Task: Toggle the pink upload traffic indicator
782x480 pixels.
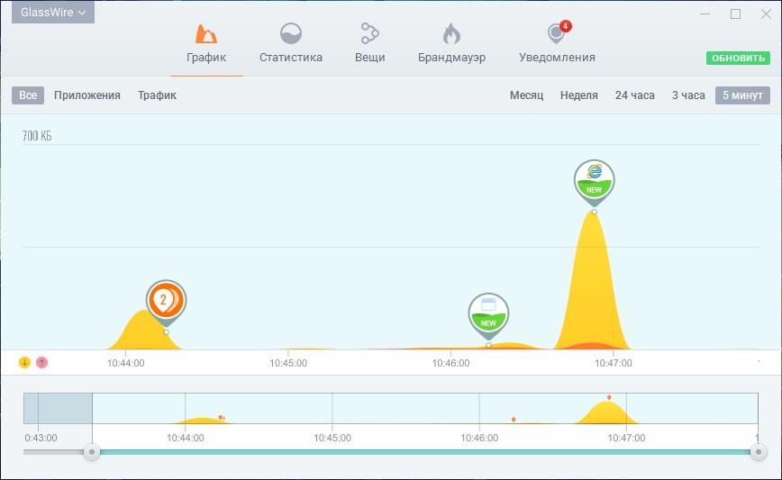Action: tap(41, 362)
